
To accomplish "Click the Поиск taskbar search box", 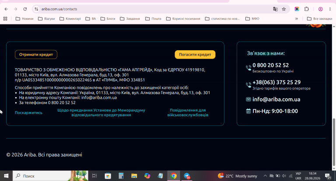I will tap(50, 176).
